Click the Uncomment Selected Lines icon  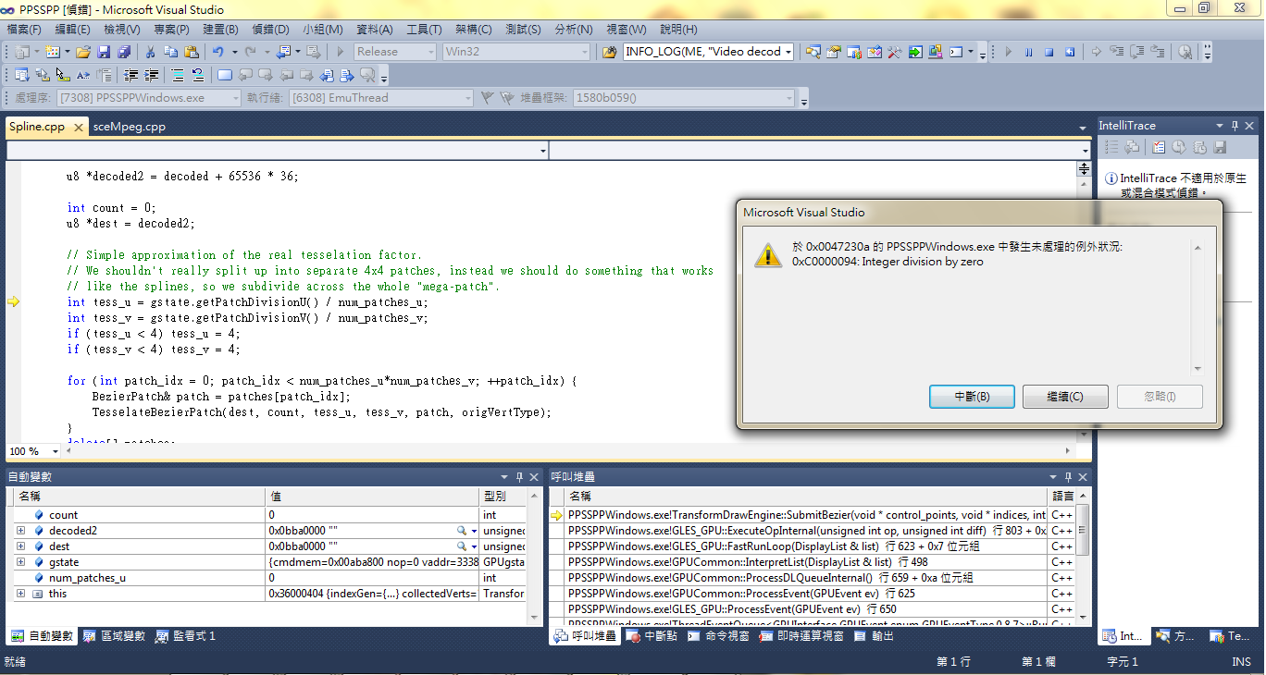click(x=198, y=75)
